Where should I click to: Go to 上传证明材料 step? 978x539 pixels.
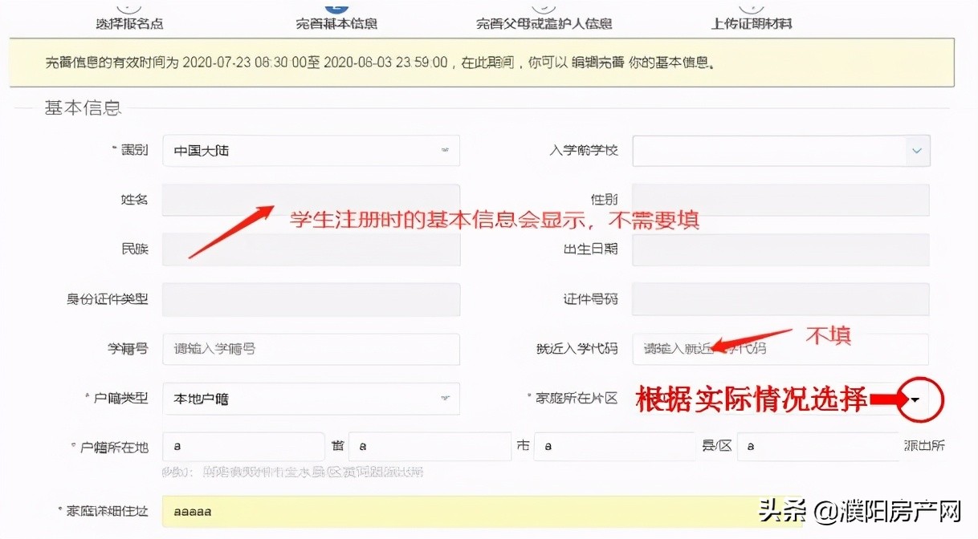click(752, 22)
